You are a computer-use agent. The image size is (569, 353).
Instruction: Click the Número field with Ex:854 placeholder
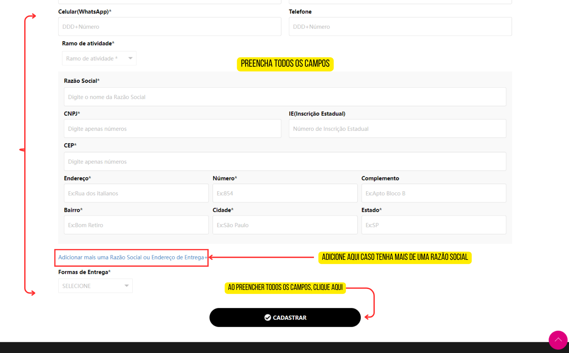(x=284, y=193)
